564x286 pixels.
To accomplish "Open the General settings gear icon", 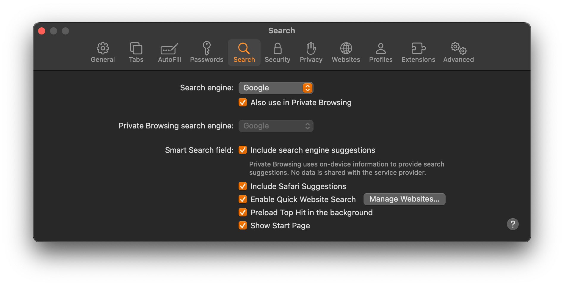I will pos(103,48).
